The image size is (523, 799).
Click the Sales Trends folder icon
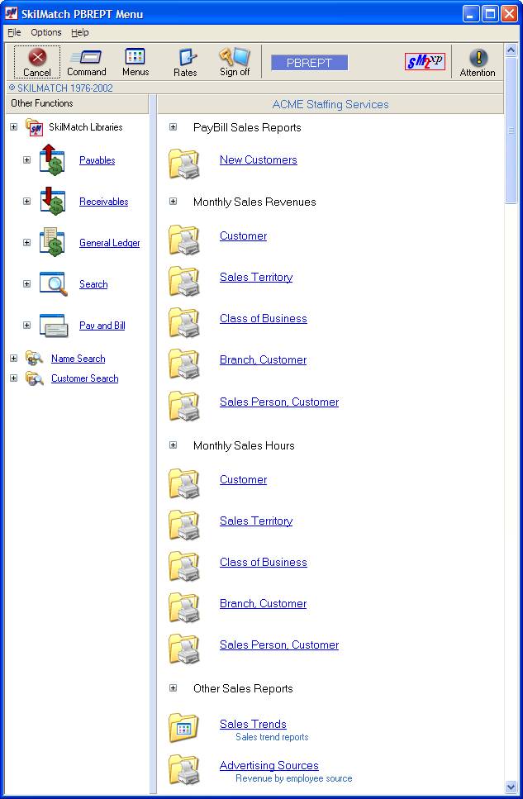184,728
